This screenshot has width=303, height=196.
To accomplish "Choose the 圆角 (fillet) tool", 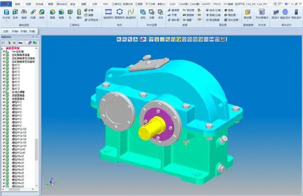I will pyautogui.click(x=53, y=14).
